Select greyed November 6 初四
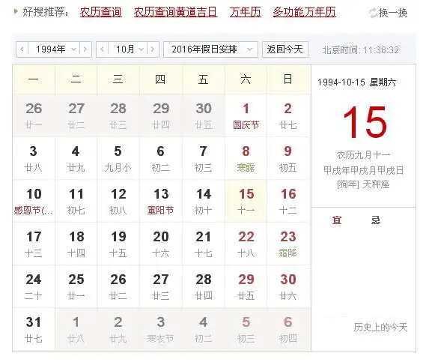 288,330
